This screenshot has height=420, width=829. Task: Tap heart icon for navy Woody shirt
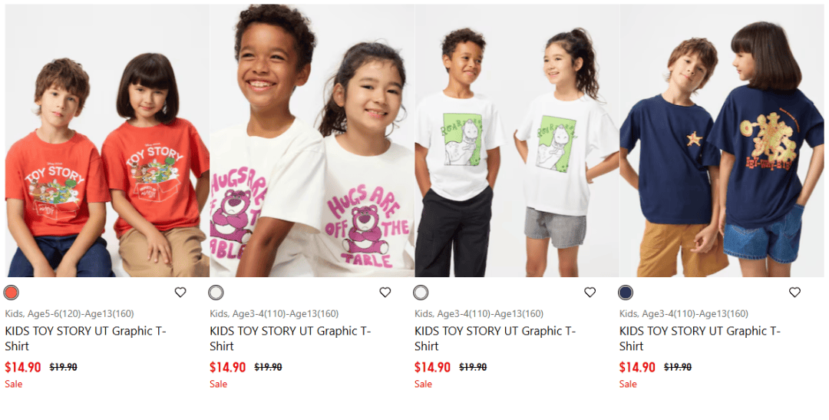point(794,292)
